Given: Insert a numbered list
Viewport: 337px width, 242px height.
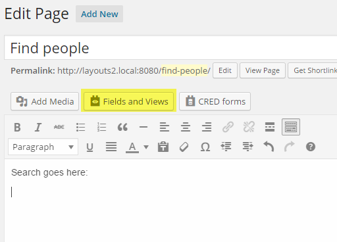Looking at the screenshot, I should click(101, 127).
